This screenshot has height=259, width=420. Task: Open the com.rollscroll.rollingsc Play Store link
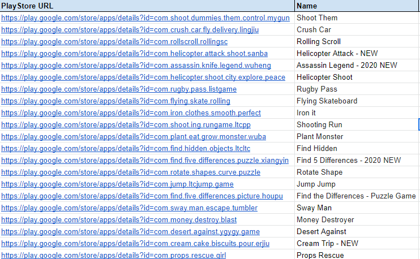click(x=114, y=42)
